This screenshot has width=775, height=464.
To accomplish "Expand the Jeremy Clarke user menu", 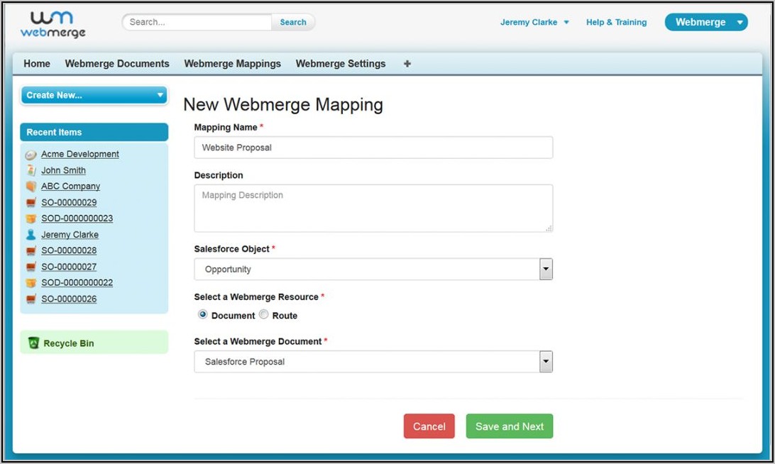I will [534, 22].
